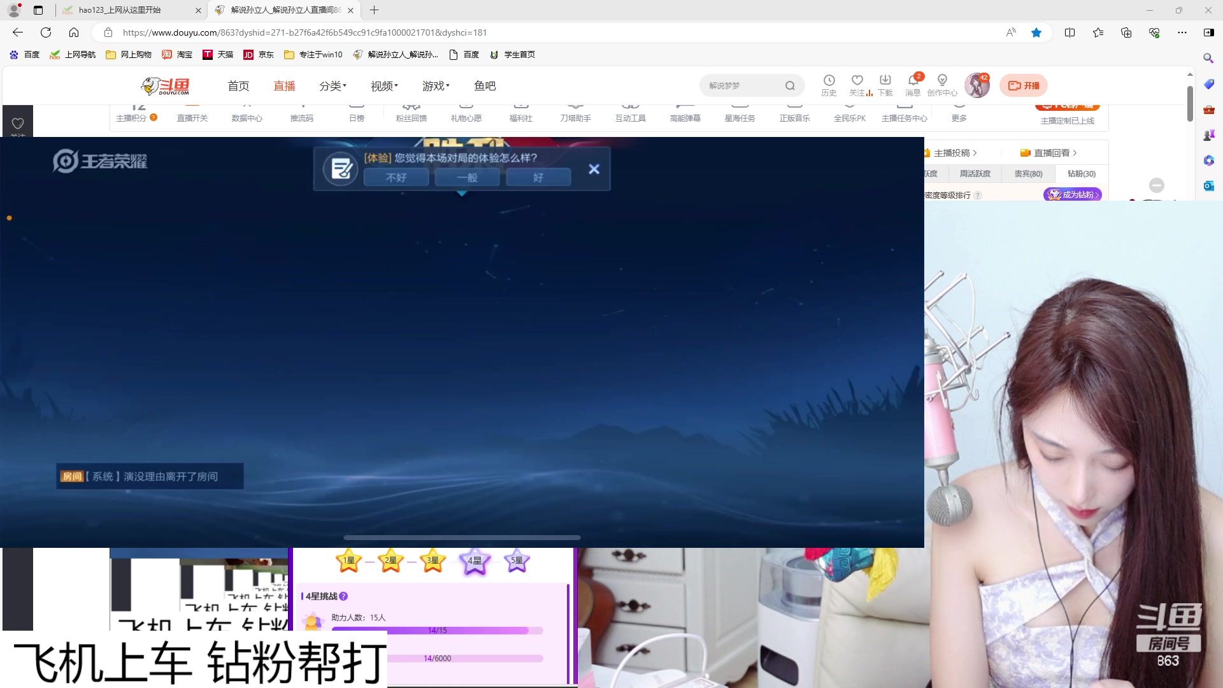Open 直播开关 toolbar item
This screenshot has height=688, width=1223.
[192, 113]
